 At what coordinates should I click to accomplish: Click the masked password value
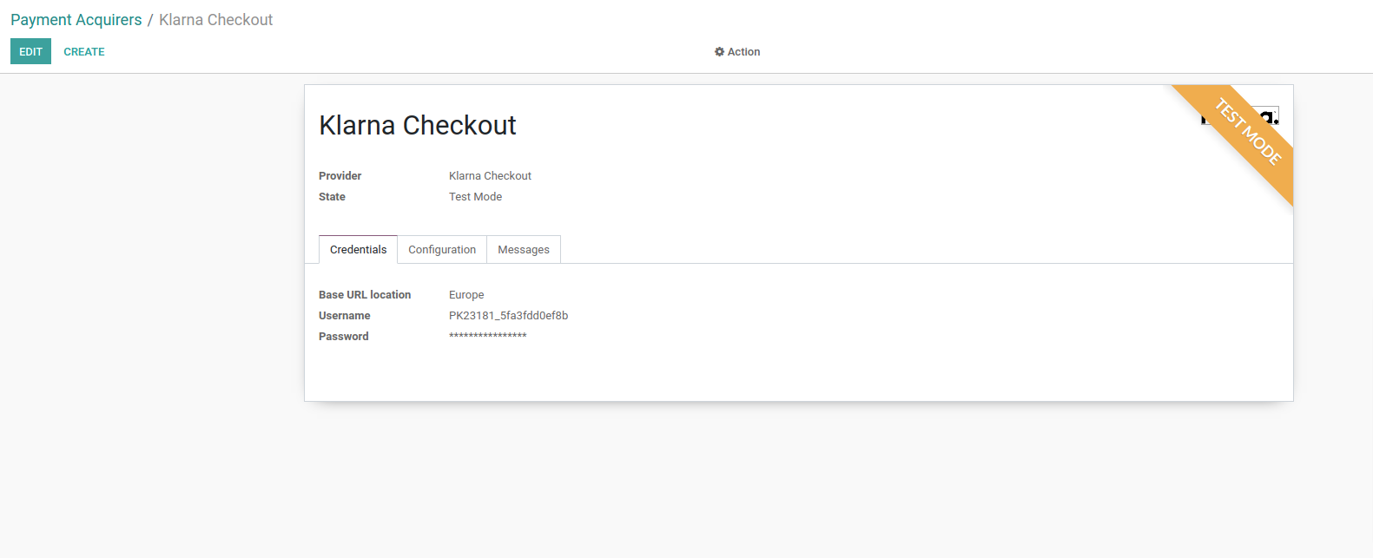click(487, 337)
